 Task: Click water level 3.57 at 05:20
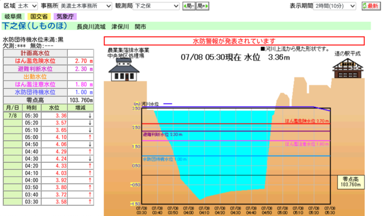[61, 122]
